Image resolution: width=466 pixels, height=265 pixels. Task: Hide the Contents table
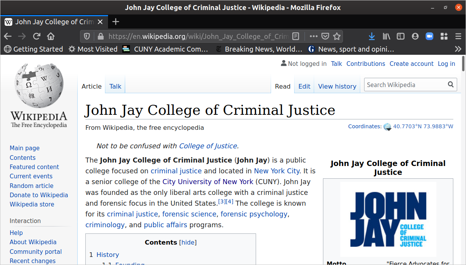point(188,242)
